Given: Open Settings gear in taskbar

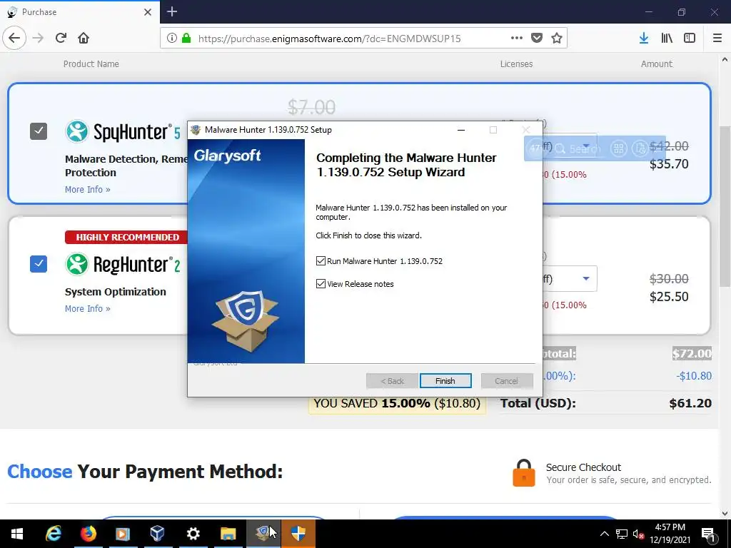Looking at the screenshot, I should pos(193,534).
